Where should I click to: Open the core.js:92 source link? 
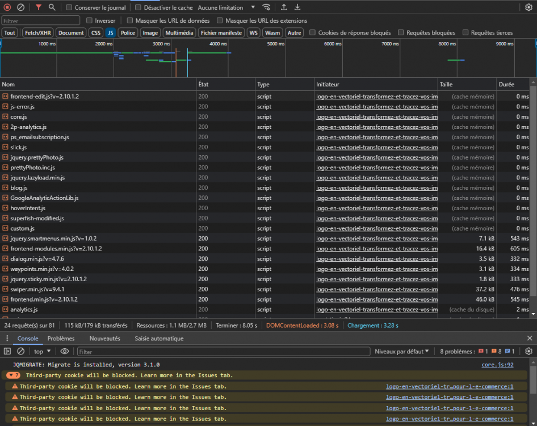pos(497,365)
